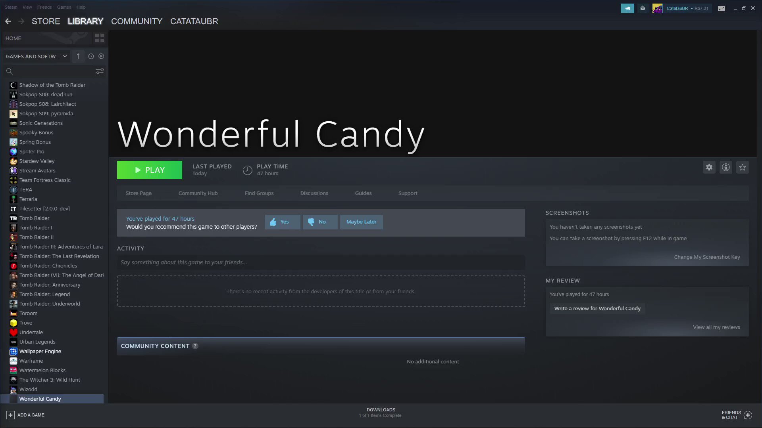Open the notifications inbox icon
This screenshot has width=762, height=428.
(x=643, y=8)
